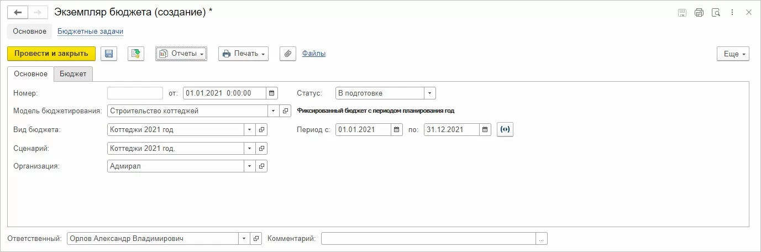
Task: Open the Print dropdown menu
Action: click(x=243, y=54)
